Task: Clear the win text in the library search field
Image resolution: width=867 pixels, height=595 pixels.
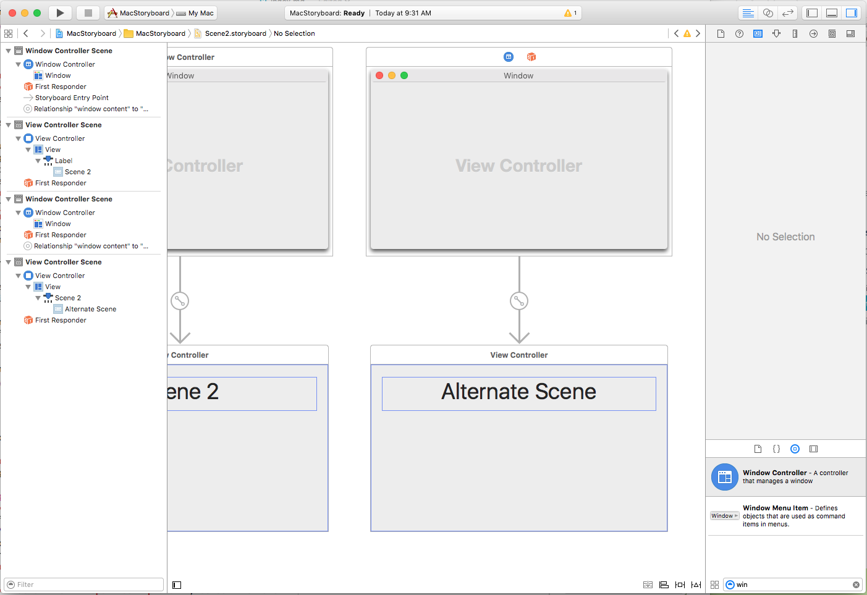Action: (856, 584)
